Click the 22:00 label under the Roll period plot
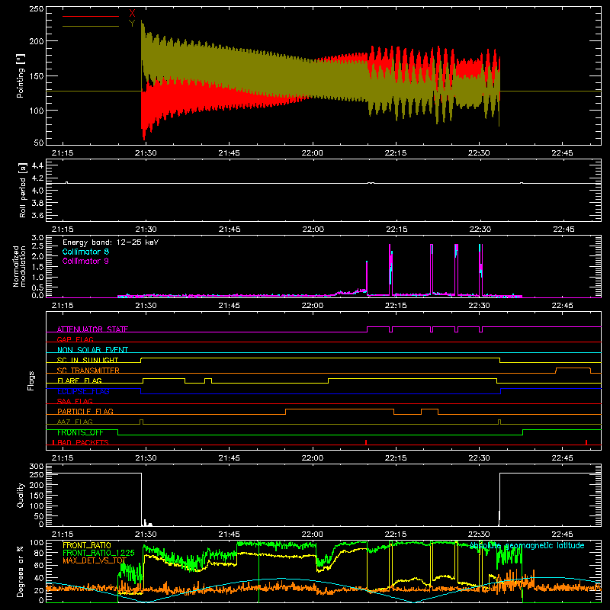The width and height of the screenshot is (610, 610). pyautogui.click(x=313, y=230)
